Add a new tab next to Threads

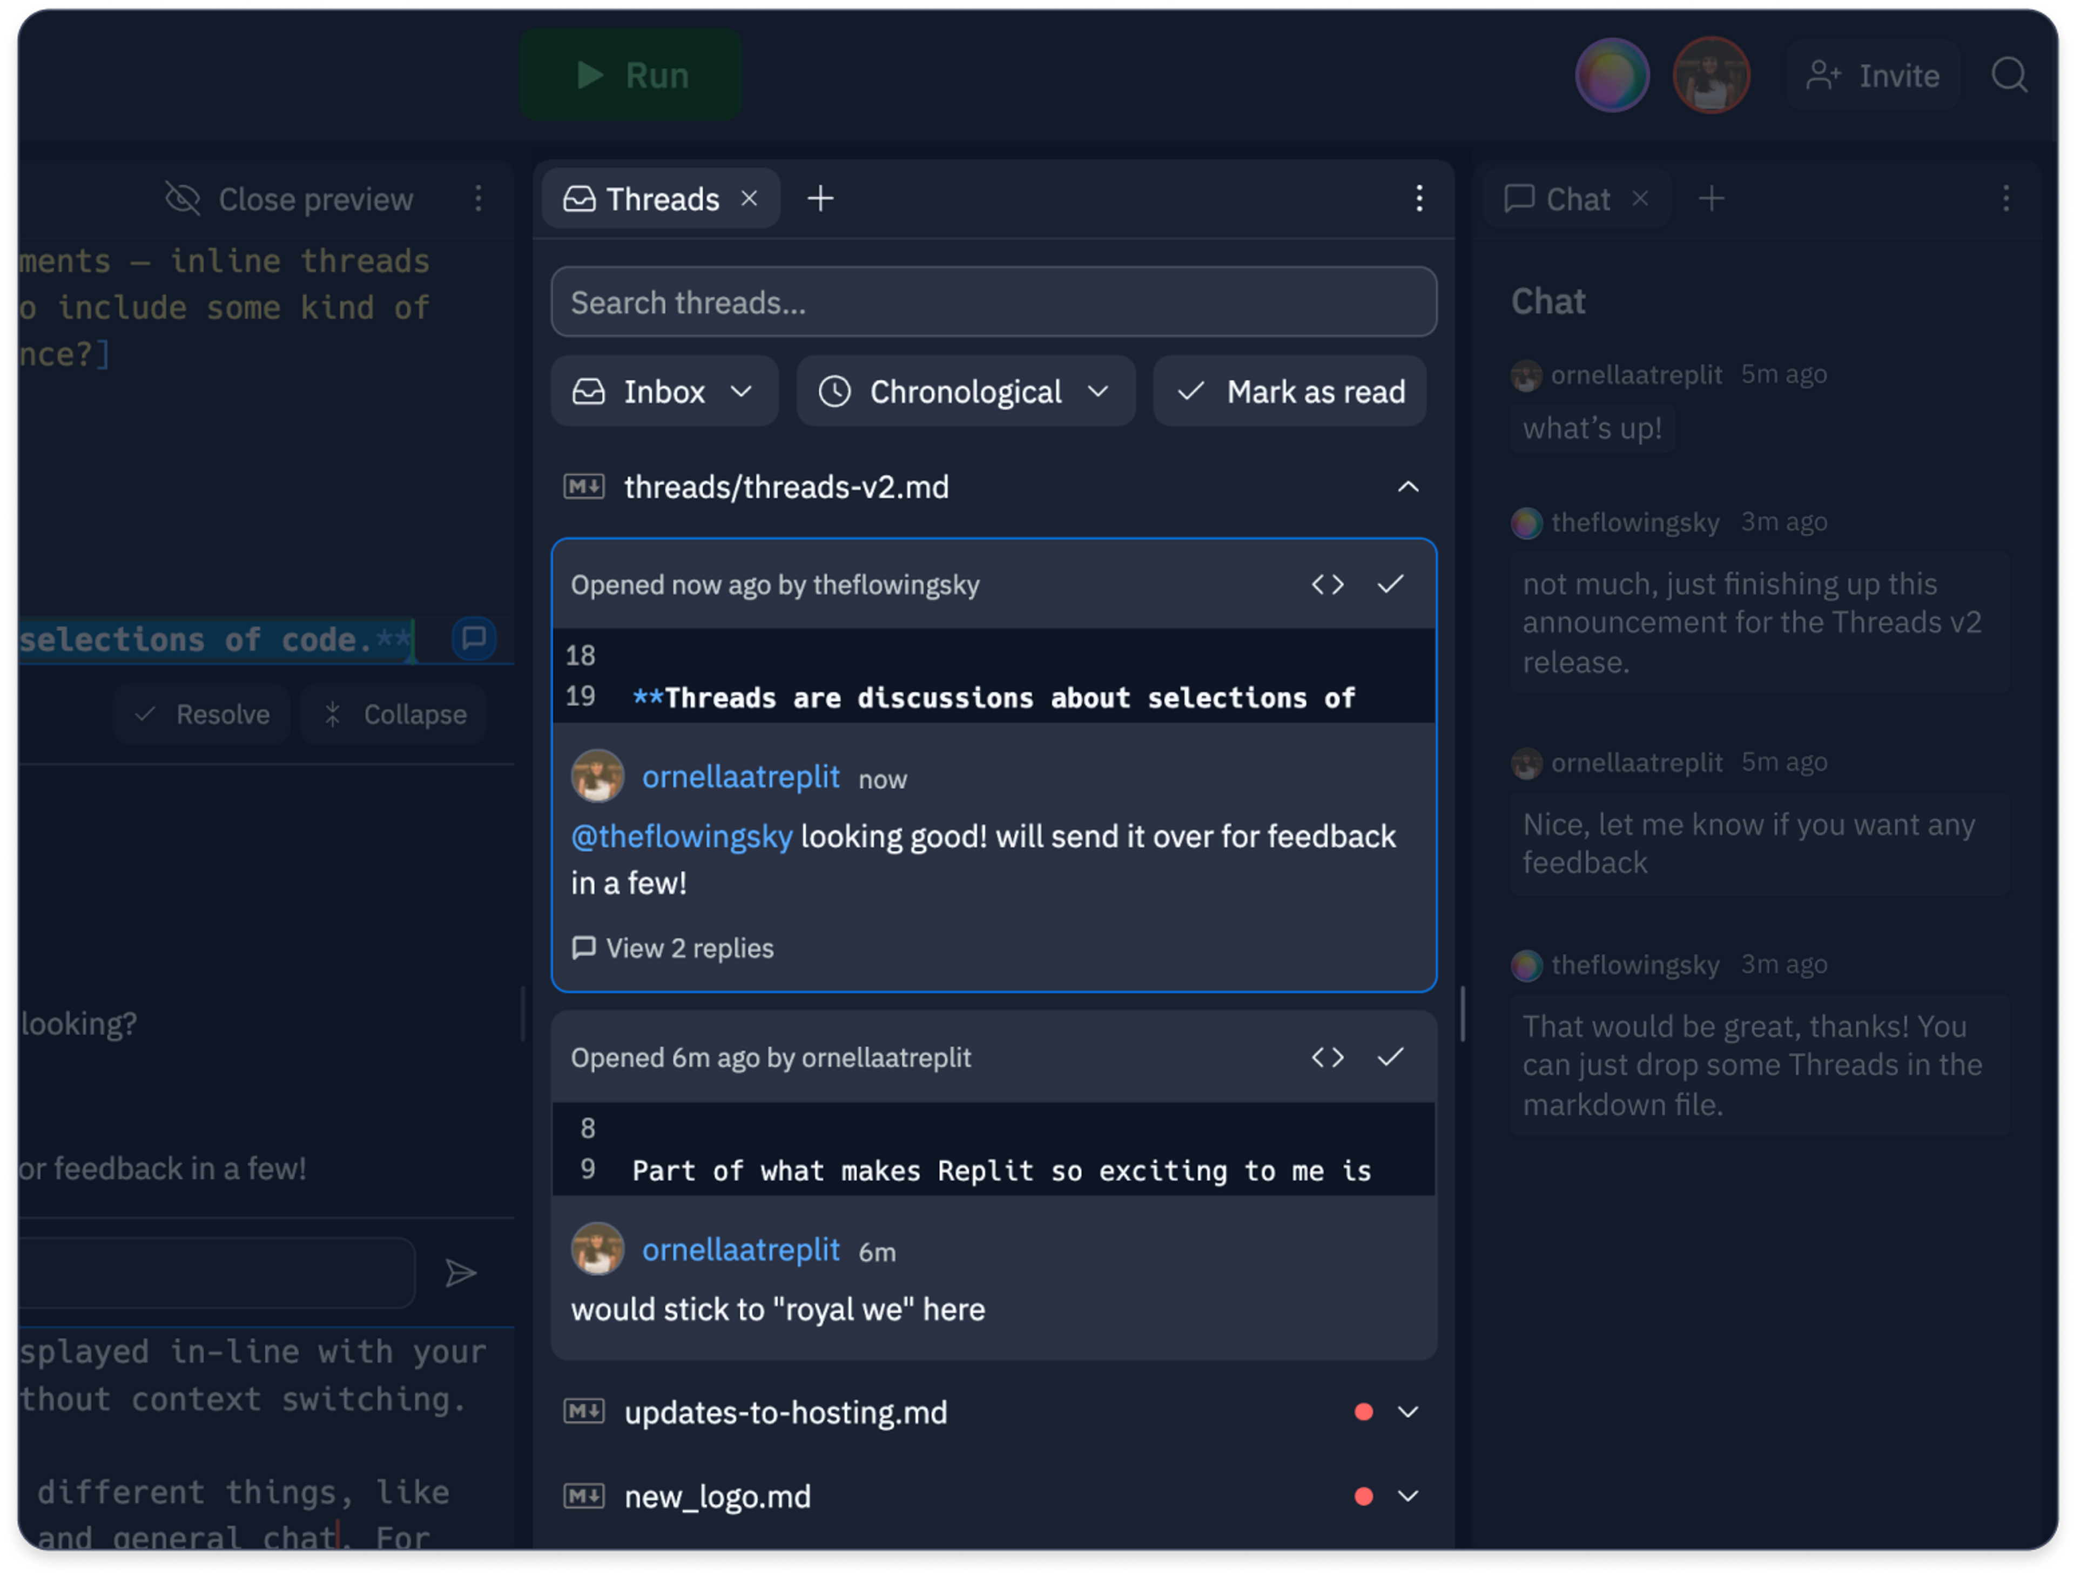click(x=820, y=199)
